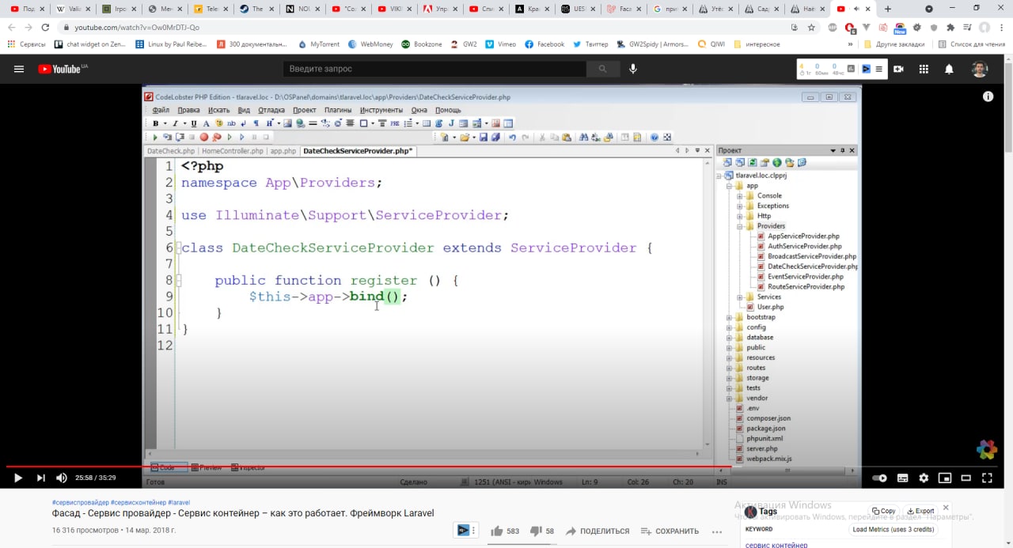Viewport: 1013px width, 548px height.
Task: Open the MyTorrent bookmark
Action: point(317,44)
